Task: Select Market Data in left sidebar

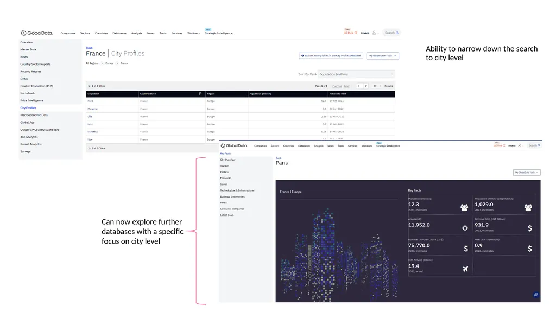Action: pos(28,49)
